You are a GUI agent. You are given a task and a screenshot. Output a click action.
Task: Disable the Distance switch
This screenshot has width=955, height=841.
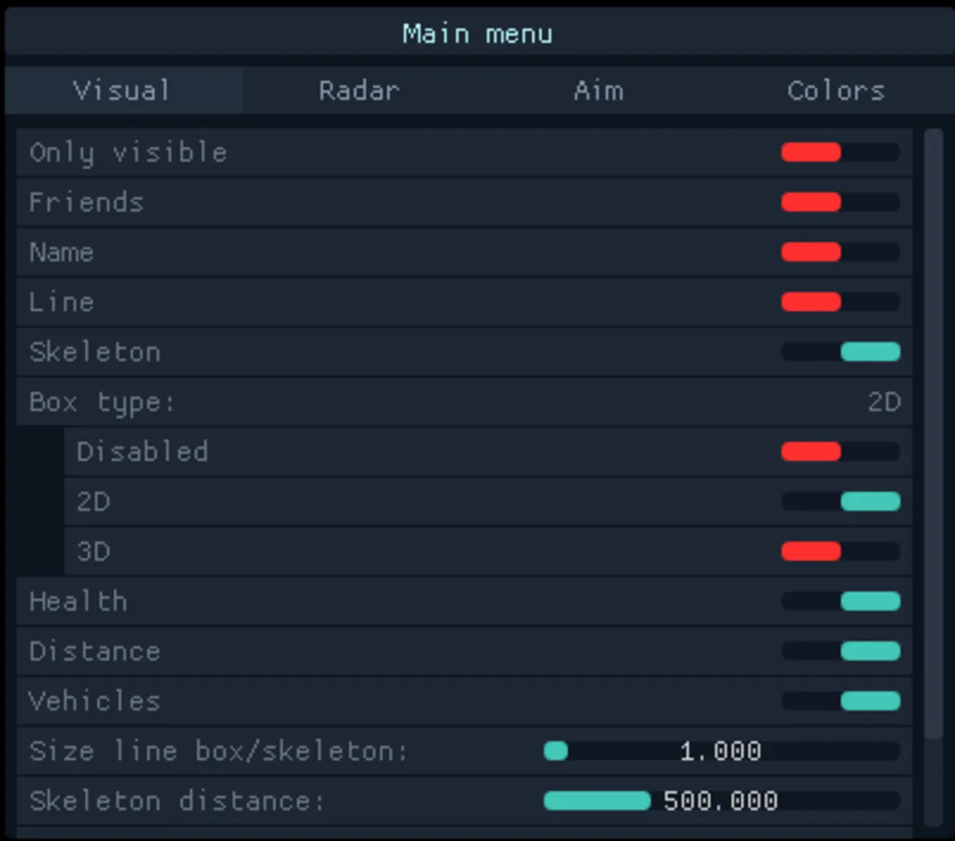click(x=840, y=651)
